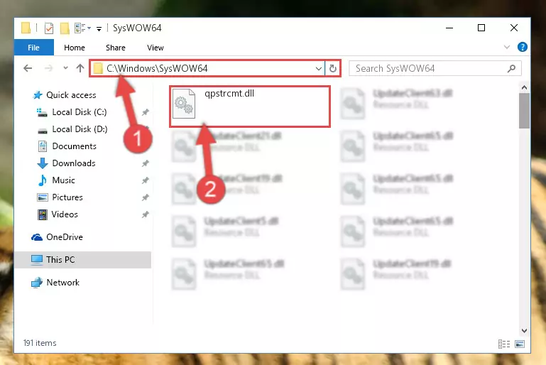This screenshot has width=546, height=365.
Task: Unpin Pictures using pin icon
Action: click(x=146, y=197)
